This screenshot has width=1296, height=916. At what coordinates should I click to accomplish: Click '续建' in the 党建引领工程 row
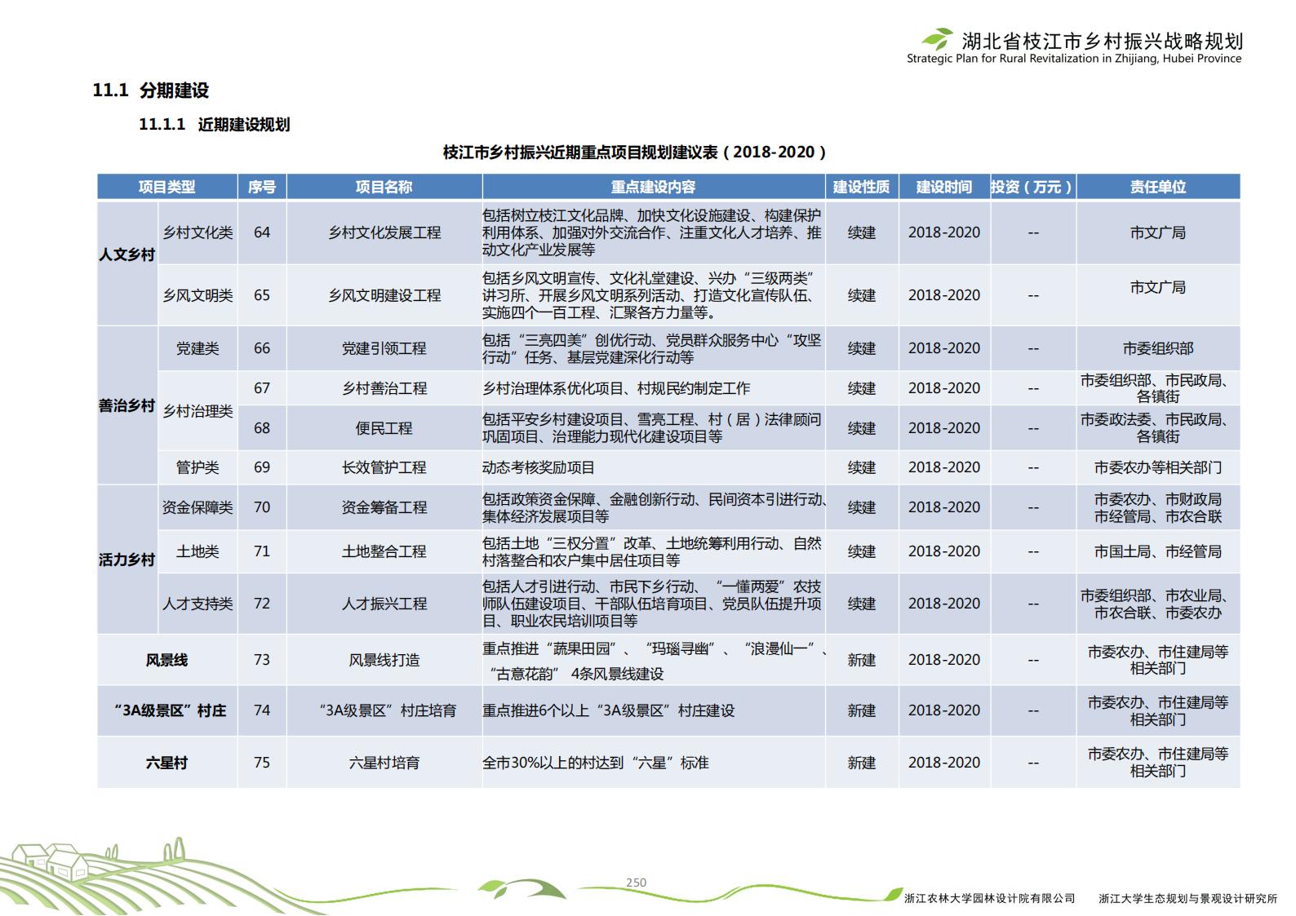pos(862,348)
